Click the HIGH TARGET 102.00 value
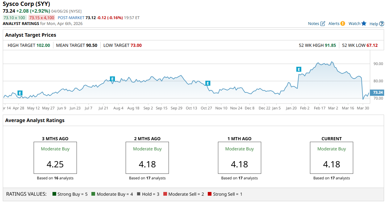The width and height of the screenshot is (389, 204). (43, 45)
